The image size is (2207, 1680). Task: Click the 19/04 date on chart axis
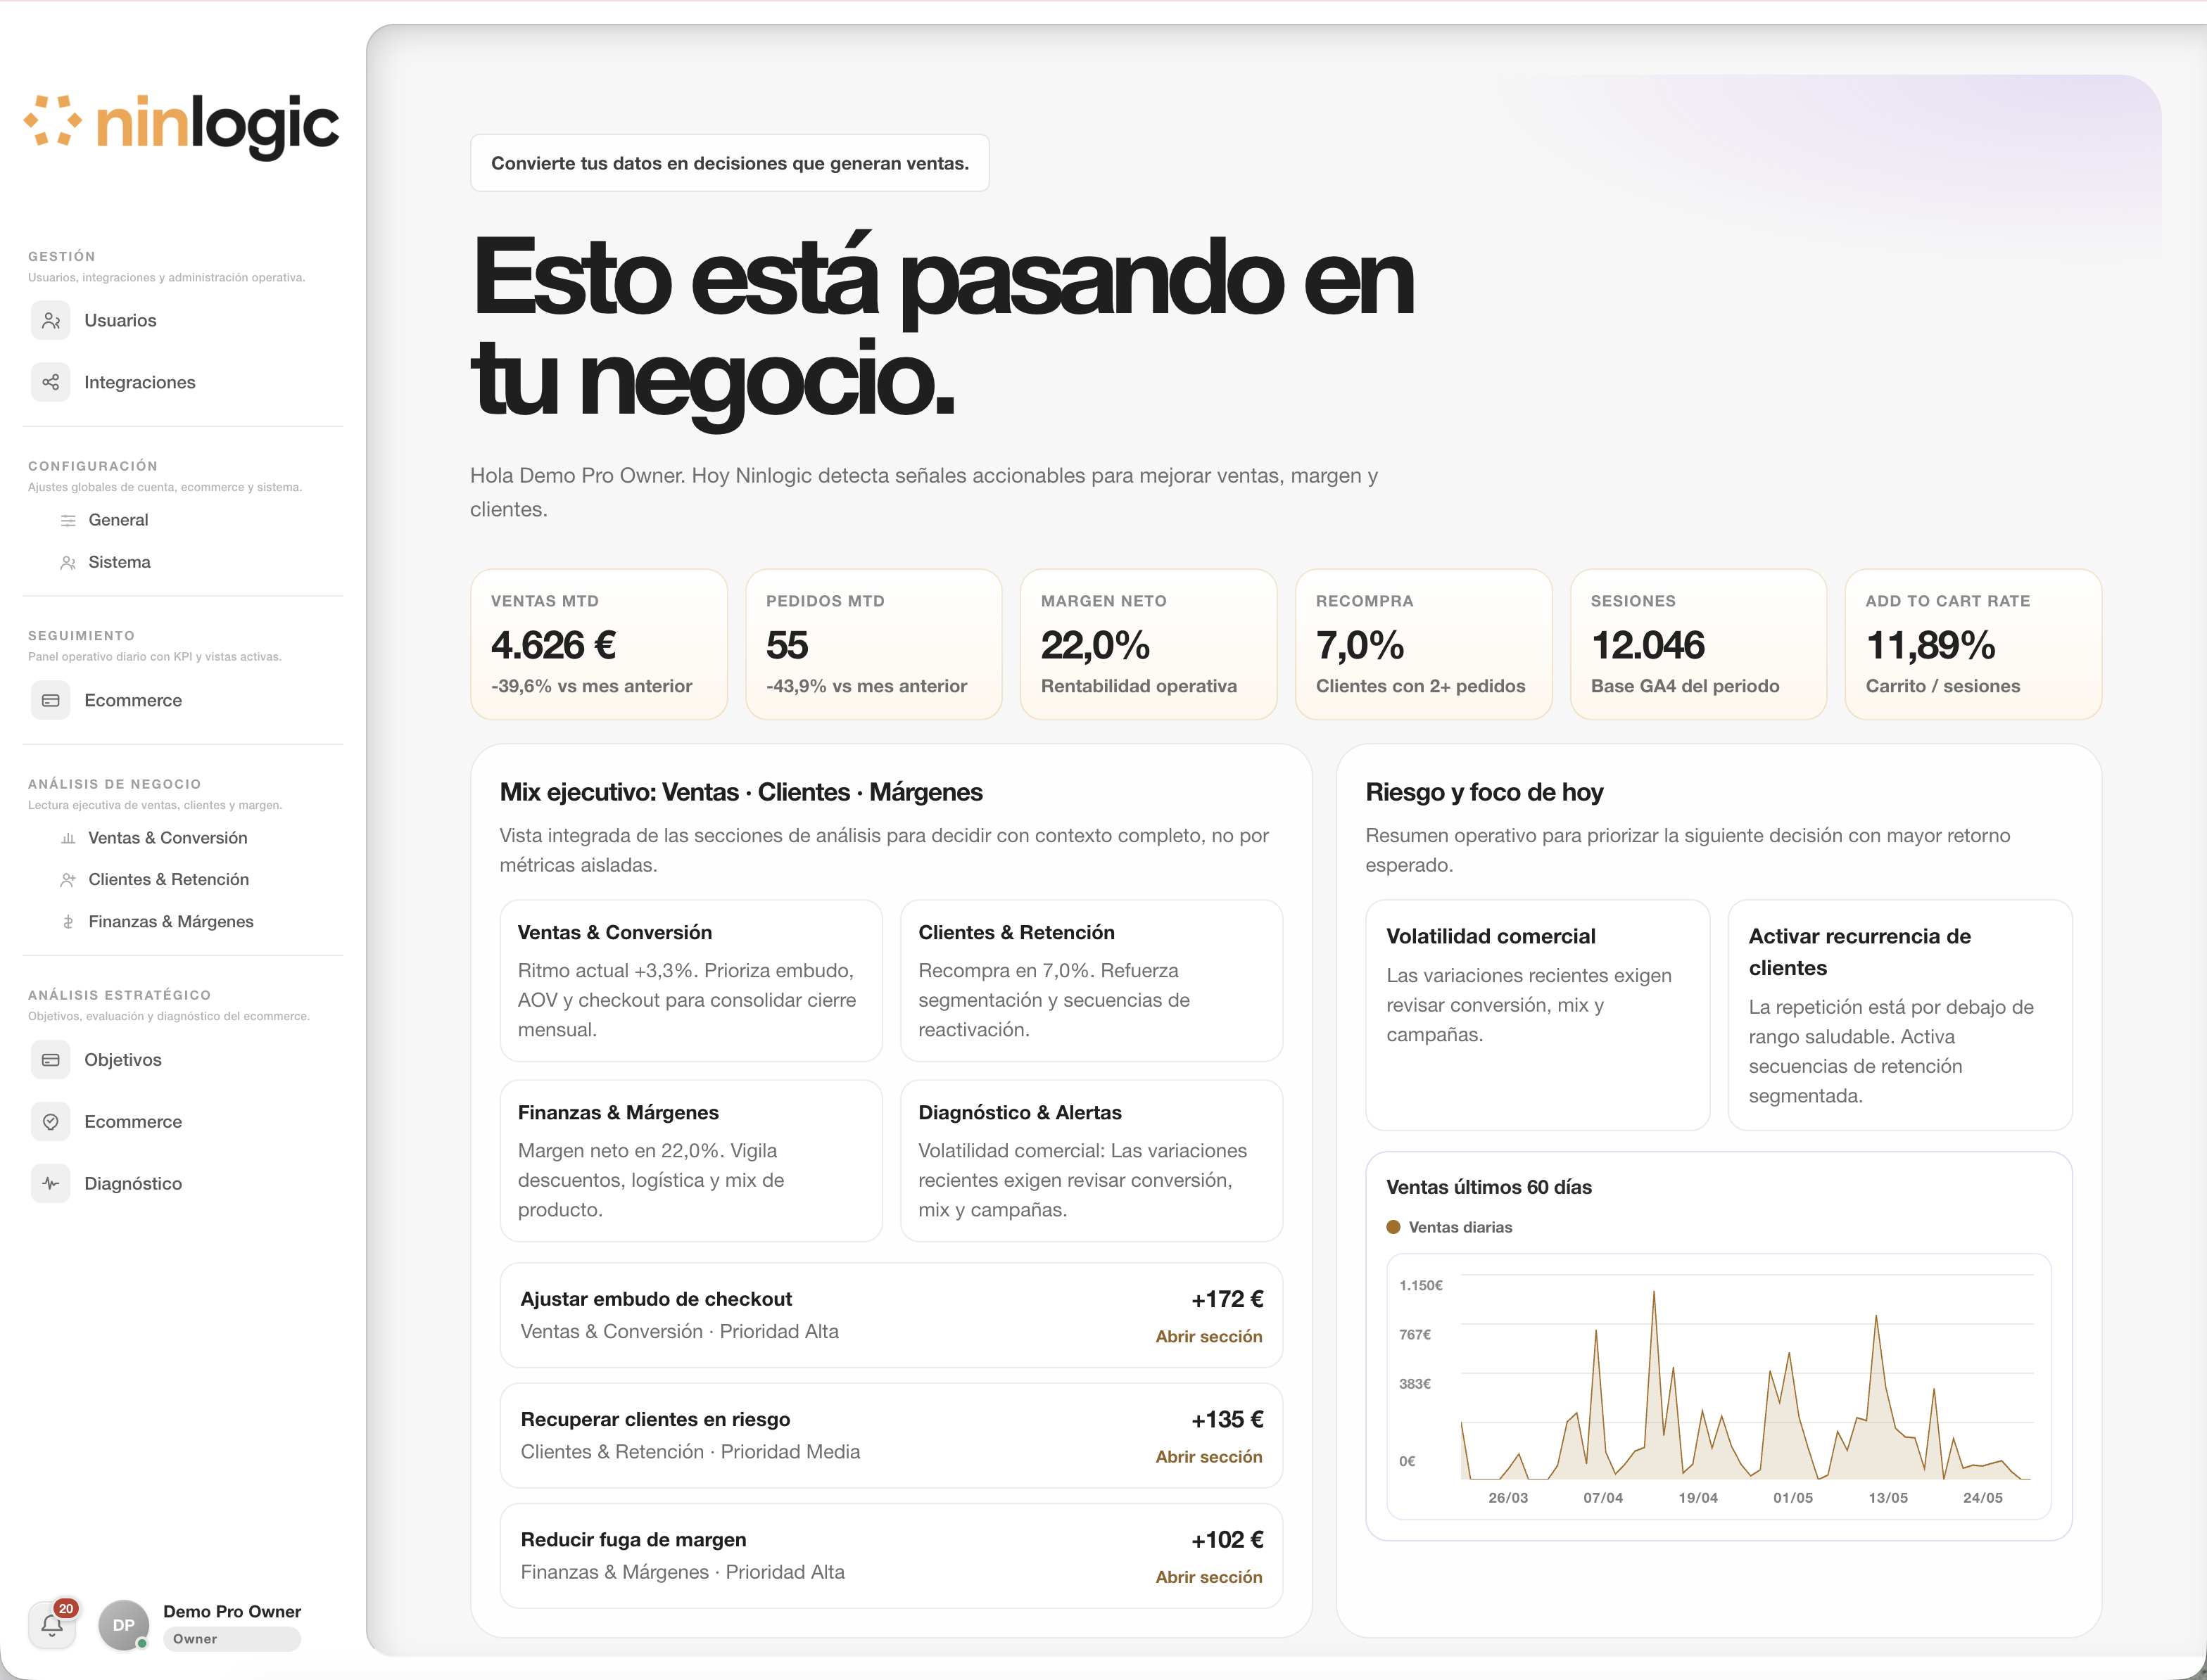(1697, 1498)
